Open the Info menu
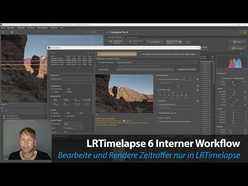 tap(61, 28)
